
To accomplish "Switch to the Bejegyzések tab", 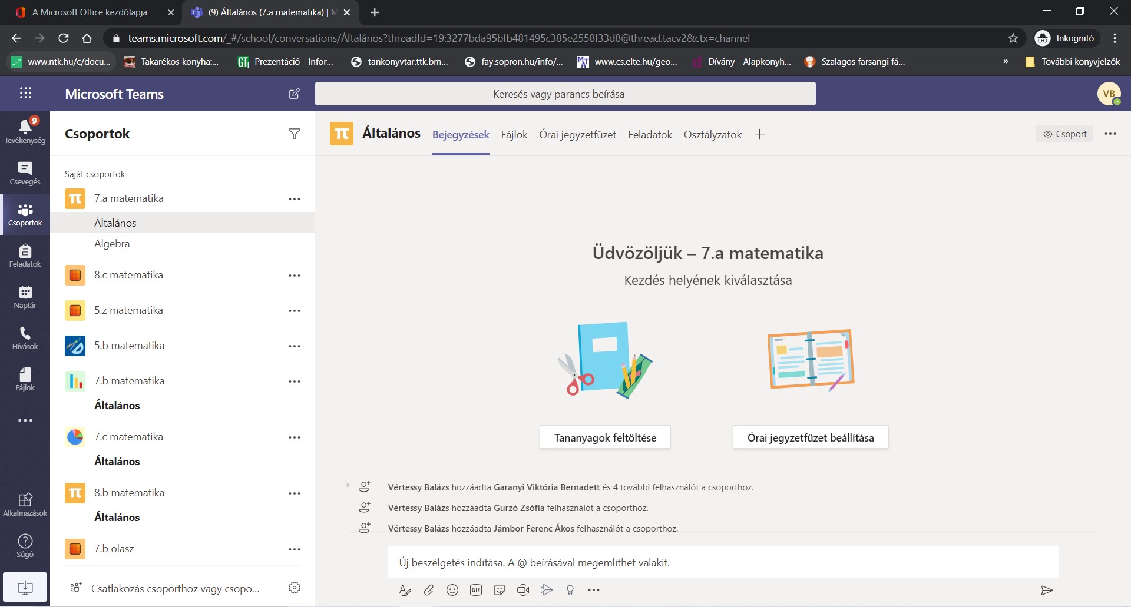I will 461,135.
